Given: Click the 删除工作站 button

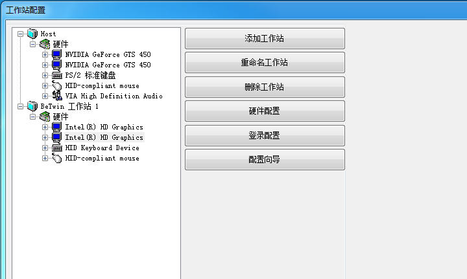Looking at the screenshot, I should [265, 87].
